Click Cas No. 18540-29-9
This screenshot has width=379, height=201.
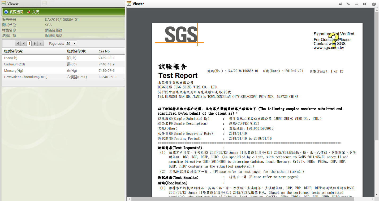pyautogui.click(x=107, y=77)
